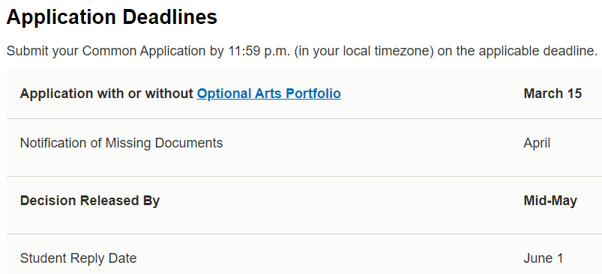Click the word 'Documents' in the second row
This screenshot has height=274, width=602.
point(189,143)
